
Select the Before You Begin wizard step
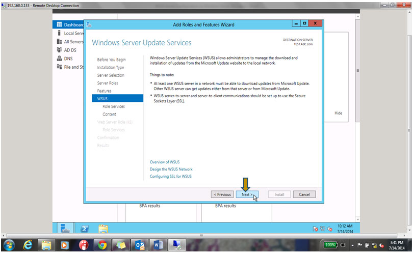click(x=111, y=60)
